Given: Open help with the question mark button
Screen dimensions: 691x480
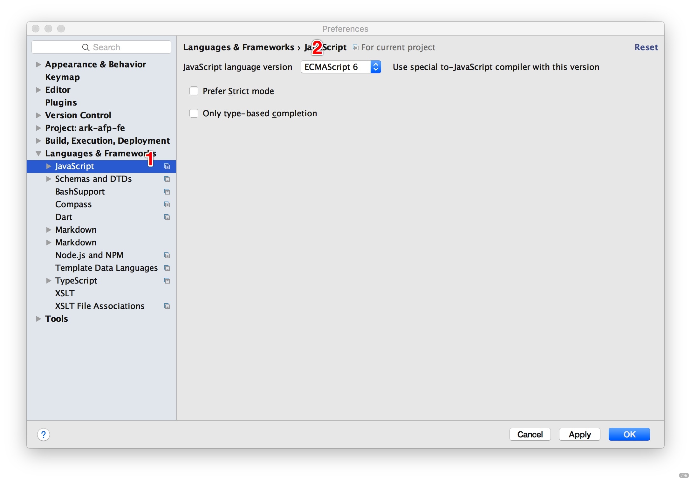Looking at the screenshot, I should click(44, 435).
